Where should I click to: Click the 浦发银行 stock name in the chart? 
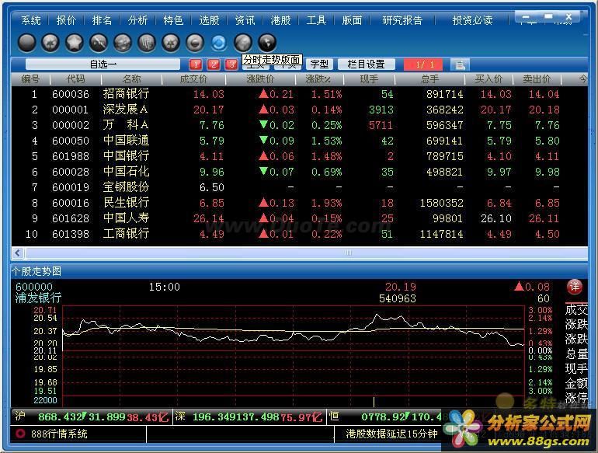click(38, 298)
